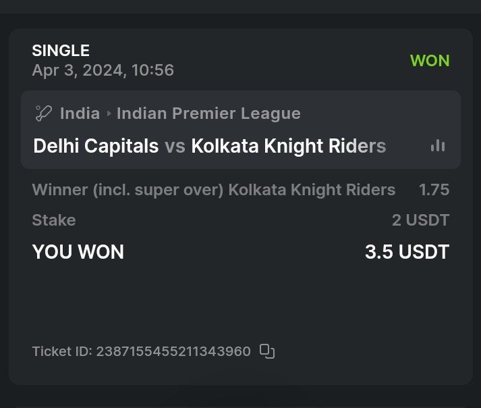This screenshot has height=408, width=481.
Task: Click the 1.75 odds value
Action: pos(434,190)
